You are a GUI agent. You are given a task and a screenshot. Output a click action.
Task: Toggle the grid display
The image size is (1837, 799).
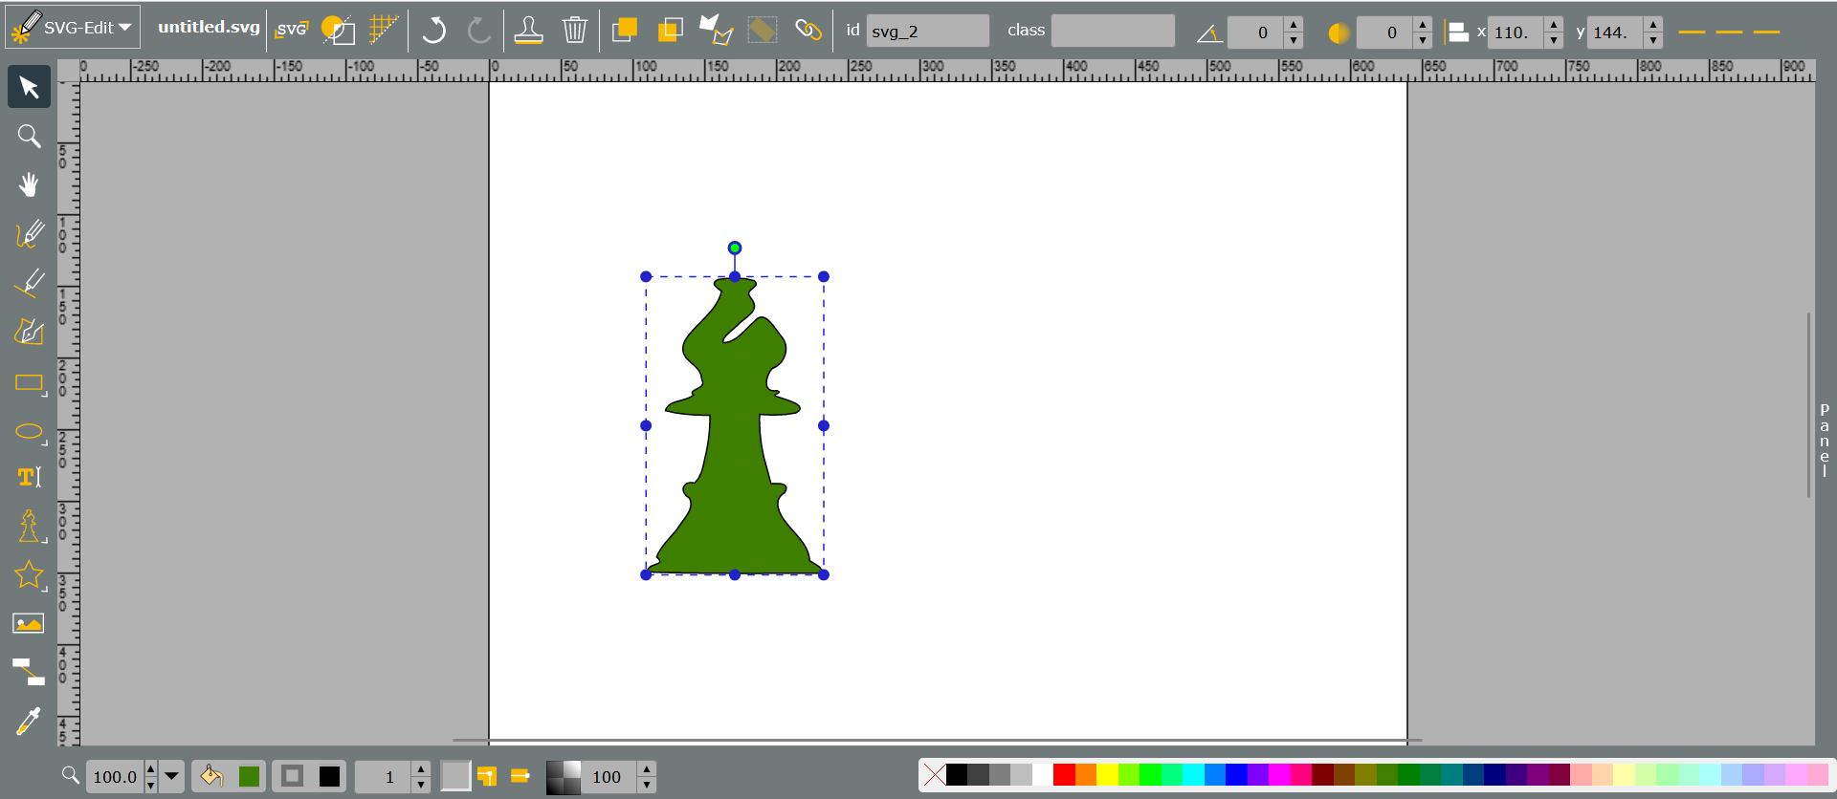[x=384, y=30]
